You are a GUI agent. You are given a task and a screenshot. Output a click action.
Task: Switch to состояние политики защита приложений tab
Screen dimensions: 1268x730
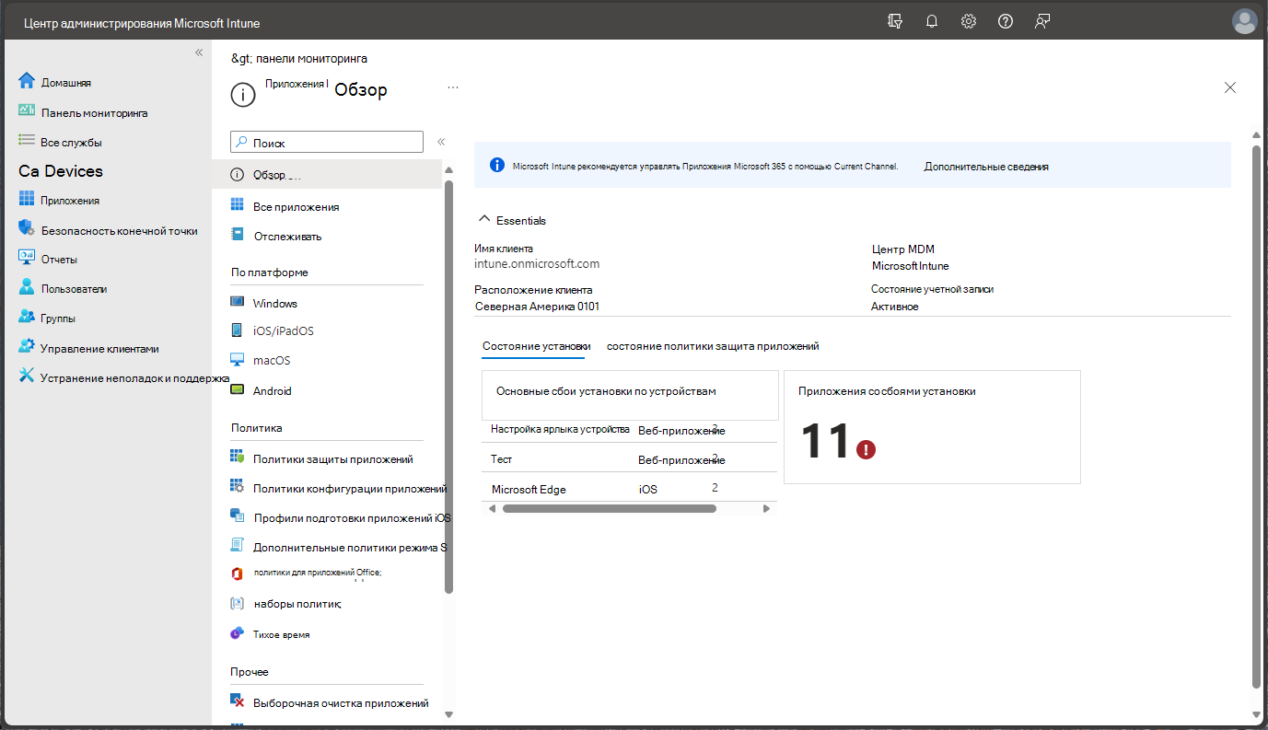tap(713, 346)
